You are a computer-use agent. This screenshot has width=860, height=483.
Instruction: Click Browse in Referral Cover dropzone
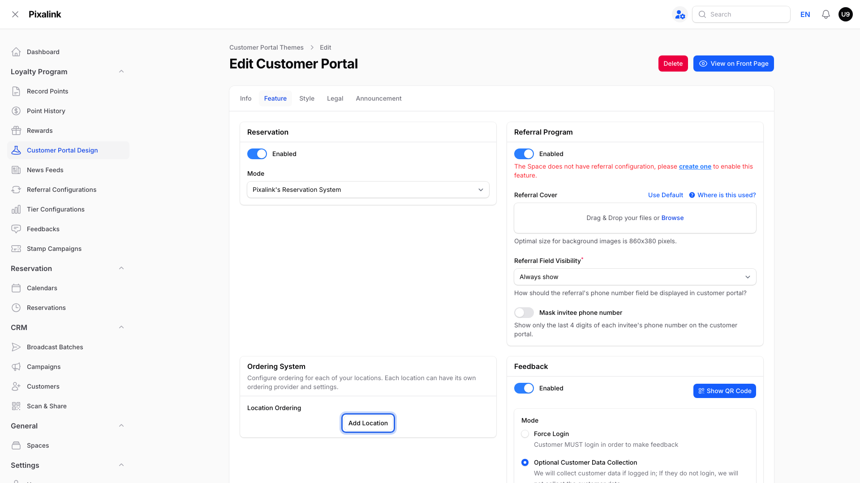[673, 218]
